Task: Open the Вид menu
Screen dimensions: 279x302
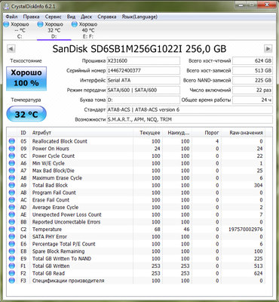Action: (x=71, y=17)
